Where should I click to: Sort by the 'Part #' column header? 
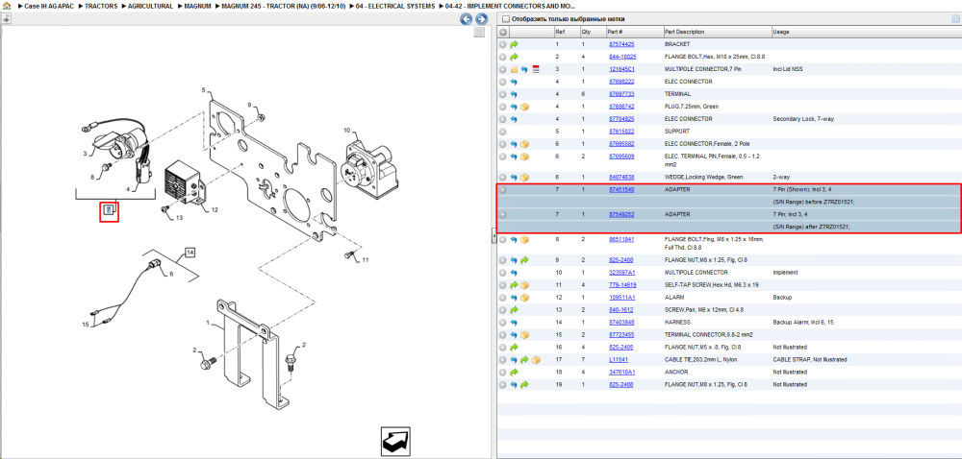(x=634, y=32)
